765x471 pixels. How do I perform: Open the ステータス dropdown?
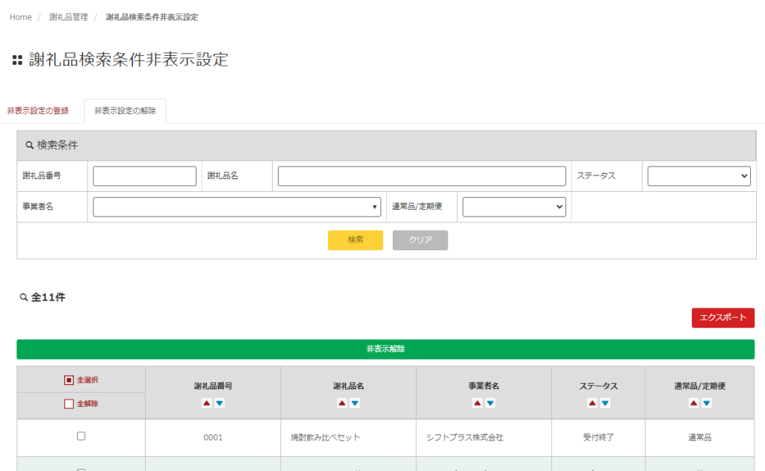[x=699, y=176]
